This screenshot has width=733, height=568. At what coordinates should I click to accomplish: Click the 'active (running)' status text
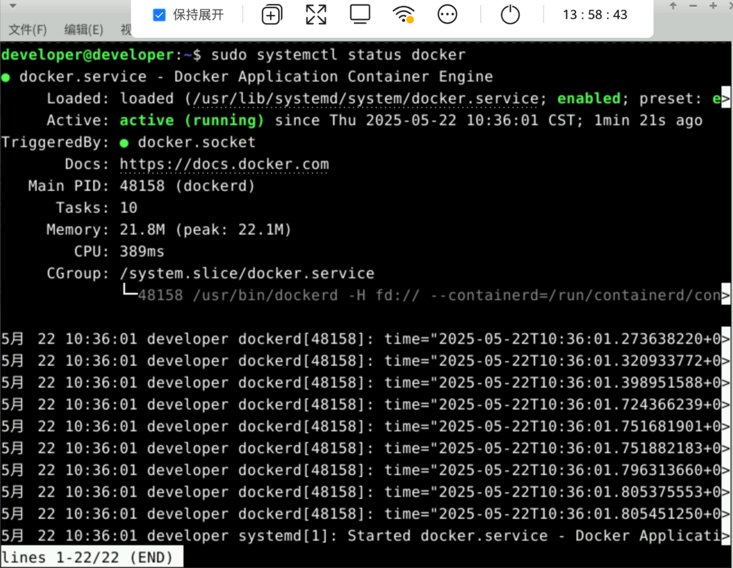(192, 120)
